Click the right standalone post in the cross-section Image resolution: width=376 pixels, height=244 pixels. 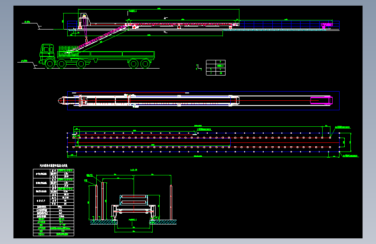click(x=171, y=202)
